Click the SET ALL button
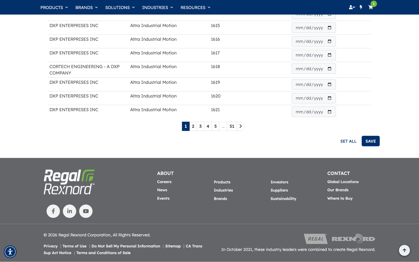Screen dimensions: 419x262 pyautogui.click(x=348, y=141)
